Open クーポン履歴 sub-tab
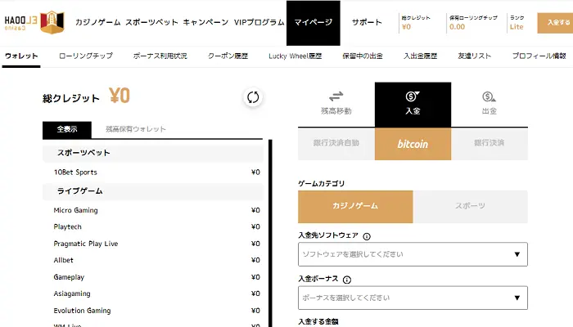 [x=228, y=56]
